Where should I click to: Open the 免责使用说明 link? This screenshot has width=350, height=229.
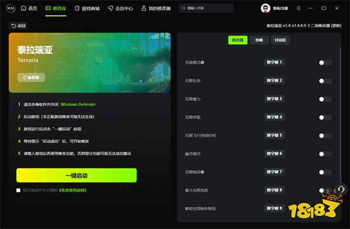point(72,190)
